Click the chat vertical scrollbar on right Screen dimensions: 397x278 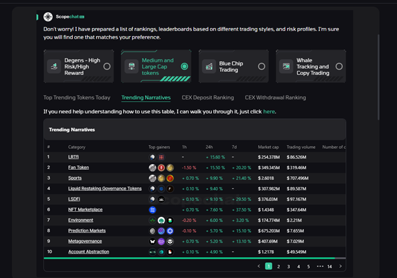pyautogui.click(x=379, y=77)
